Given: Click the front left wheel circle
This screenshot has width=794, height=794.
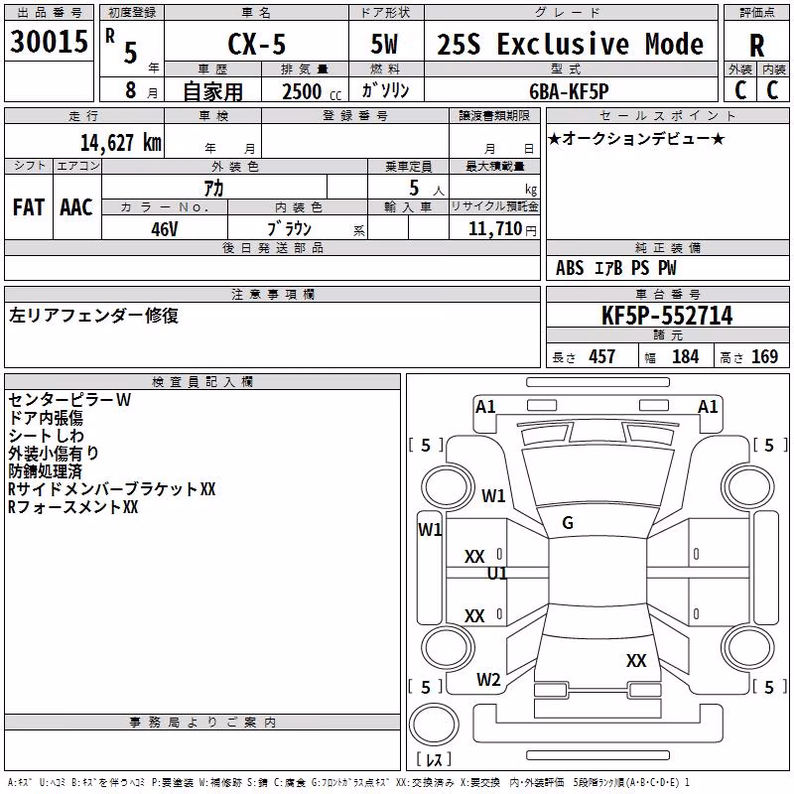Looking at the screenshot, I should [x=448, y=488].
